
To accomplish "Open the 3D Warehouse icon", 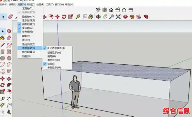I will click(x=125, y=17).
